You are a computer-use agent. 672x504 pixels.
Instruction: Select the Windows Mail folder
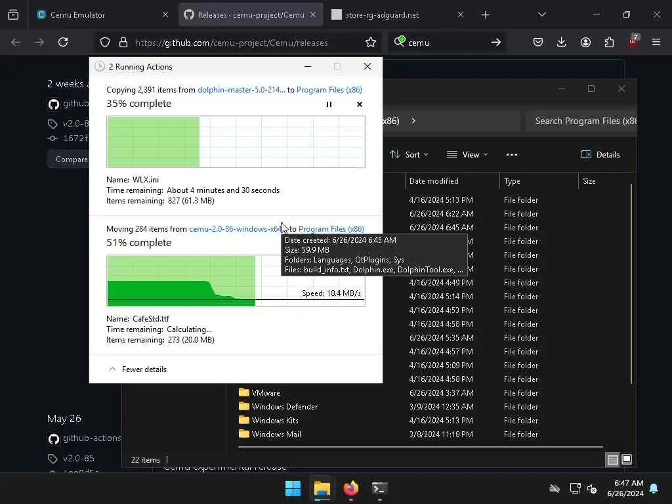276,434
